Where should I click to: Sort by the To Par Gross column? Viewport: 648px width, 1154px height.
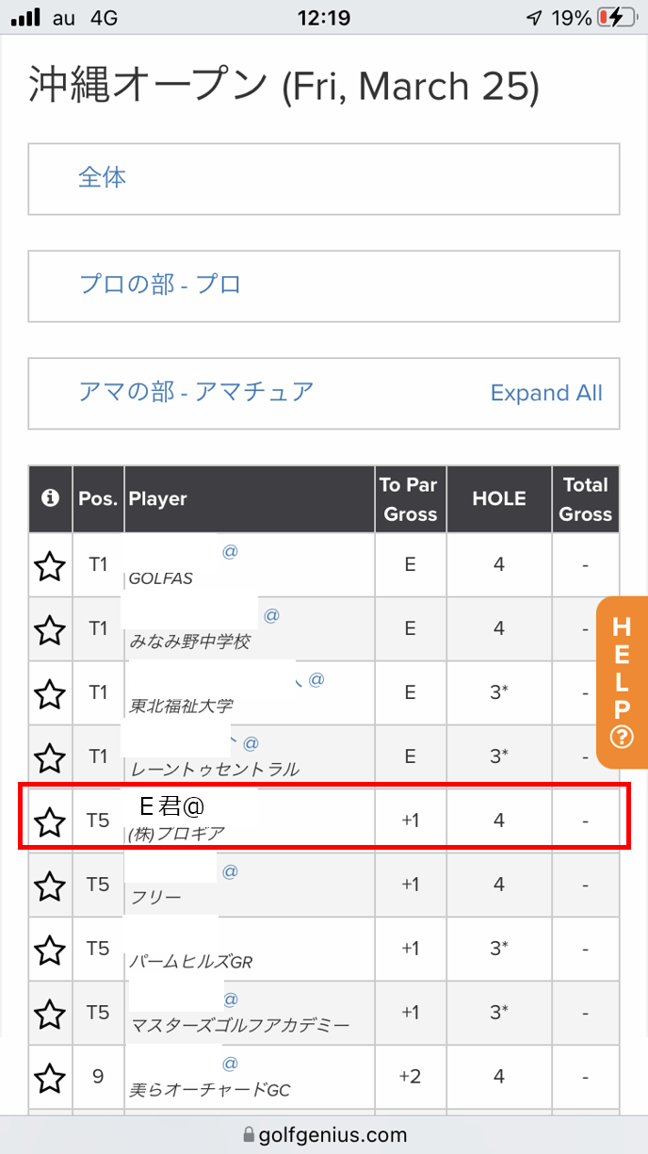[409, 499]
